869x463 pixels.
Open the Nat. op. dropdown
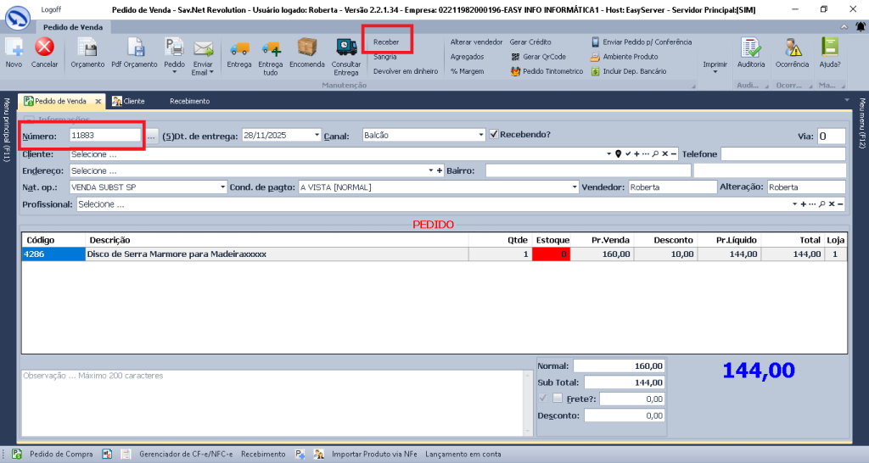click(222, 187)
